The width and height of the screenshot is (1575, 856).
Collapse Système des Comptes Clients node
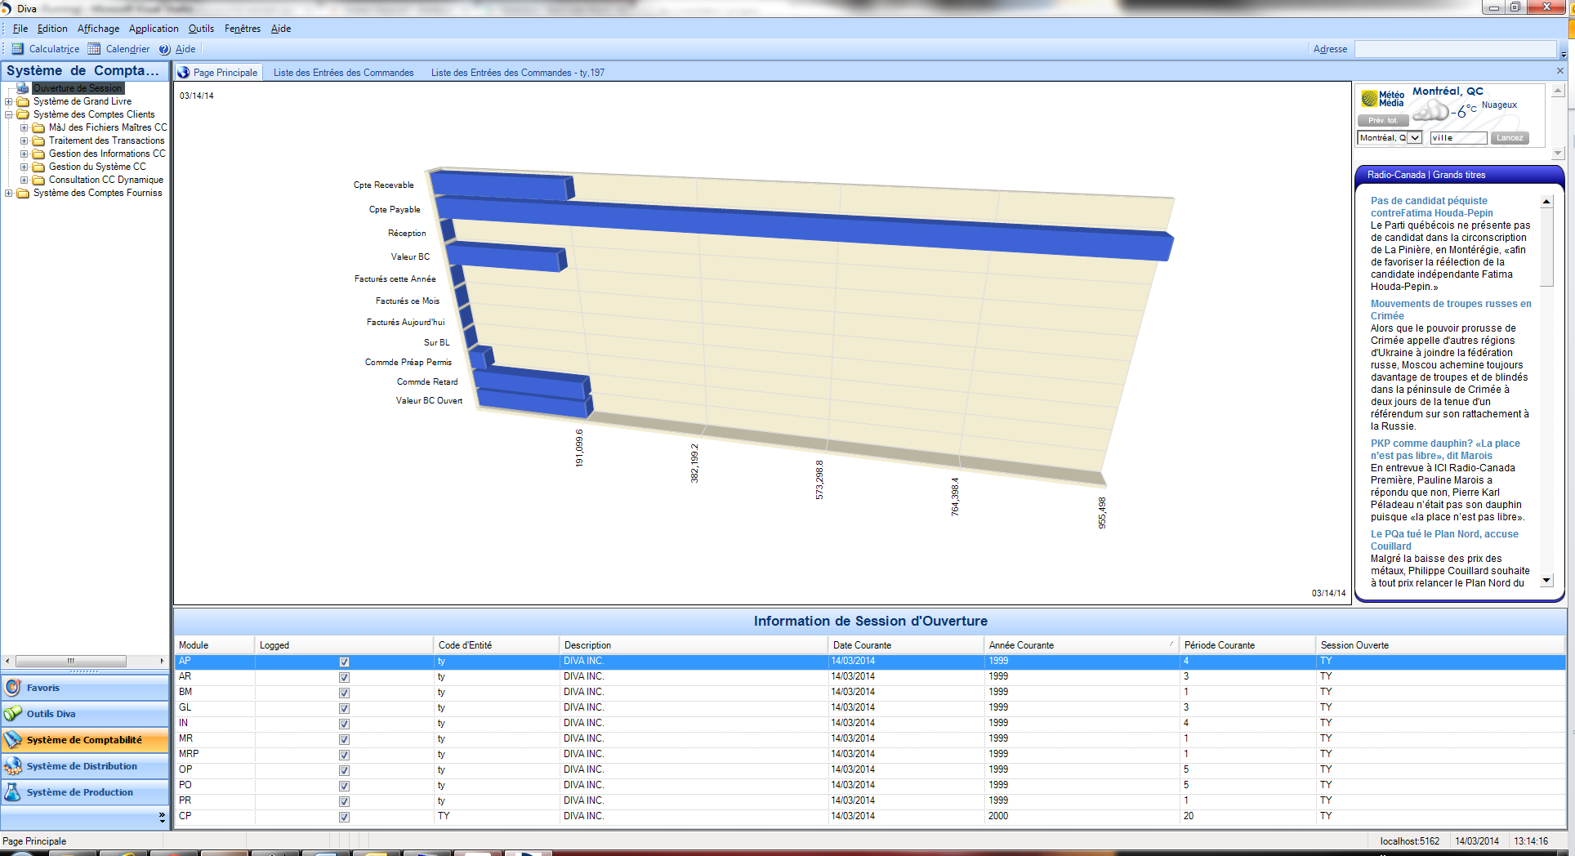pos(9,115)
